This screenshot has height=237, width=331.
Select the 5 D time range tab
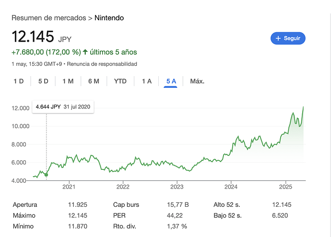coord(43,81)
